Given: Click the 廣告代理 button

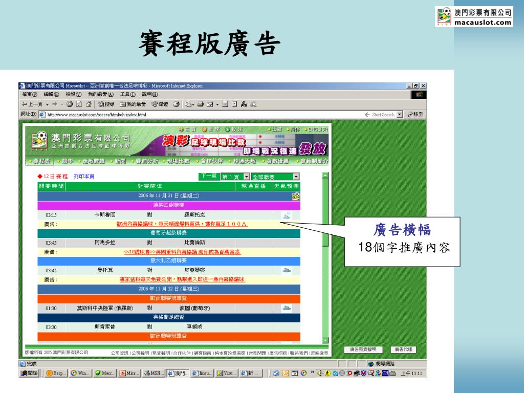Looking at the screenshot, I should click(x=403, y=350).
